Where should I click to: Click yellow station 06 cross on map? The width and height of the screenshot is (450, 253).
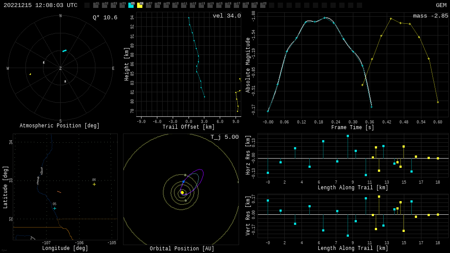tap(94, 184)
